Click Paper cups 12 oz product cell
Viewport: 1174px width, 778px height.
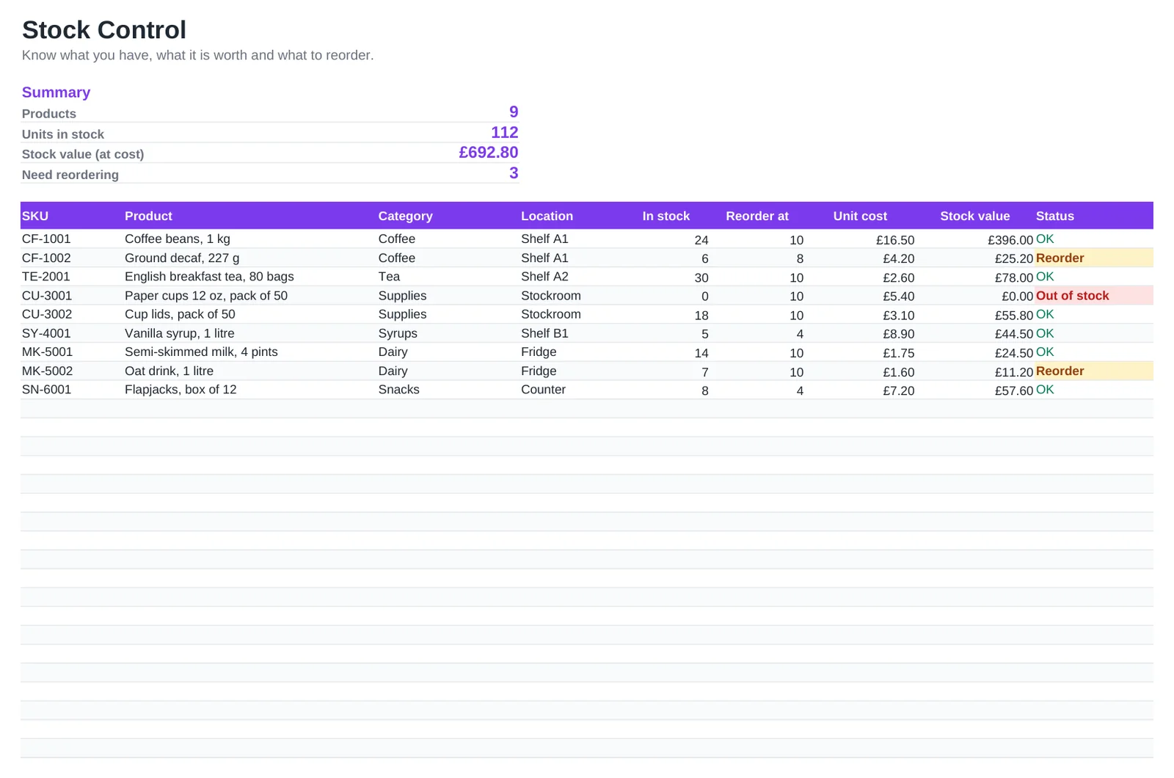pos(206,295)
